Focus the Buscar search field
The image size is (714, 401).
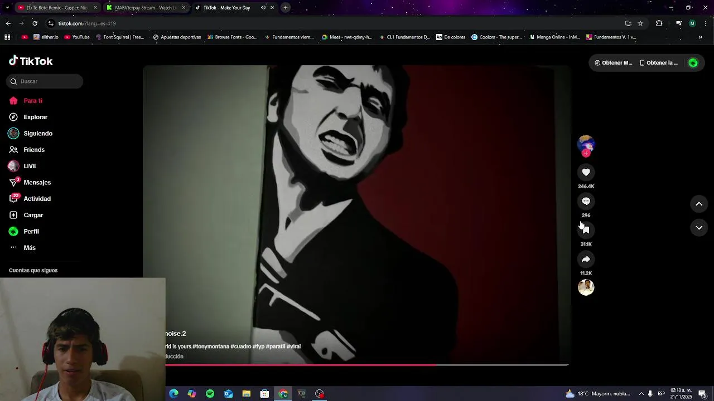[45, 81]
